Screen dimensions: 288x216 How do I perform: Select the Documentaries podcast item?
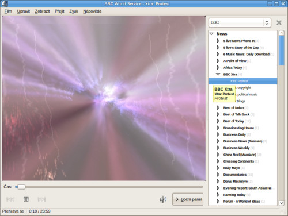pos(235,175)
